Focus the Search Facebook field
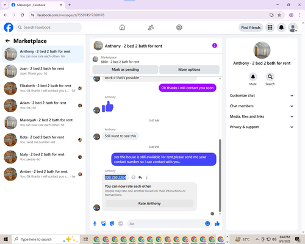The width and height of the screenshot is (305, 244). (x=49, y=27)
